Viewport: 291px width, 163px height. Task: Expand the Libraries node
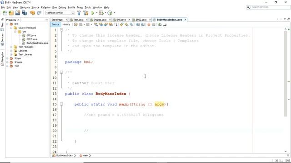coord(11,51)
